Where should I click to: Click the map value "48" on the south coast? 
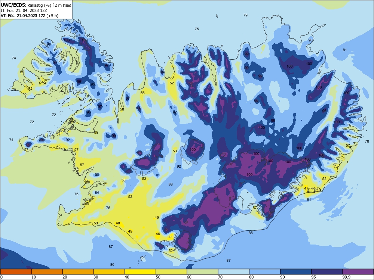tap(118, 223)
